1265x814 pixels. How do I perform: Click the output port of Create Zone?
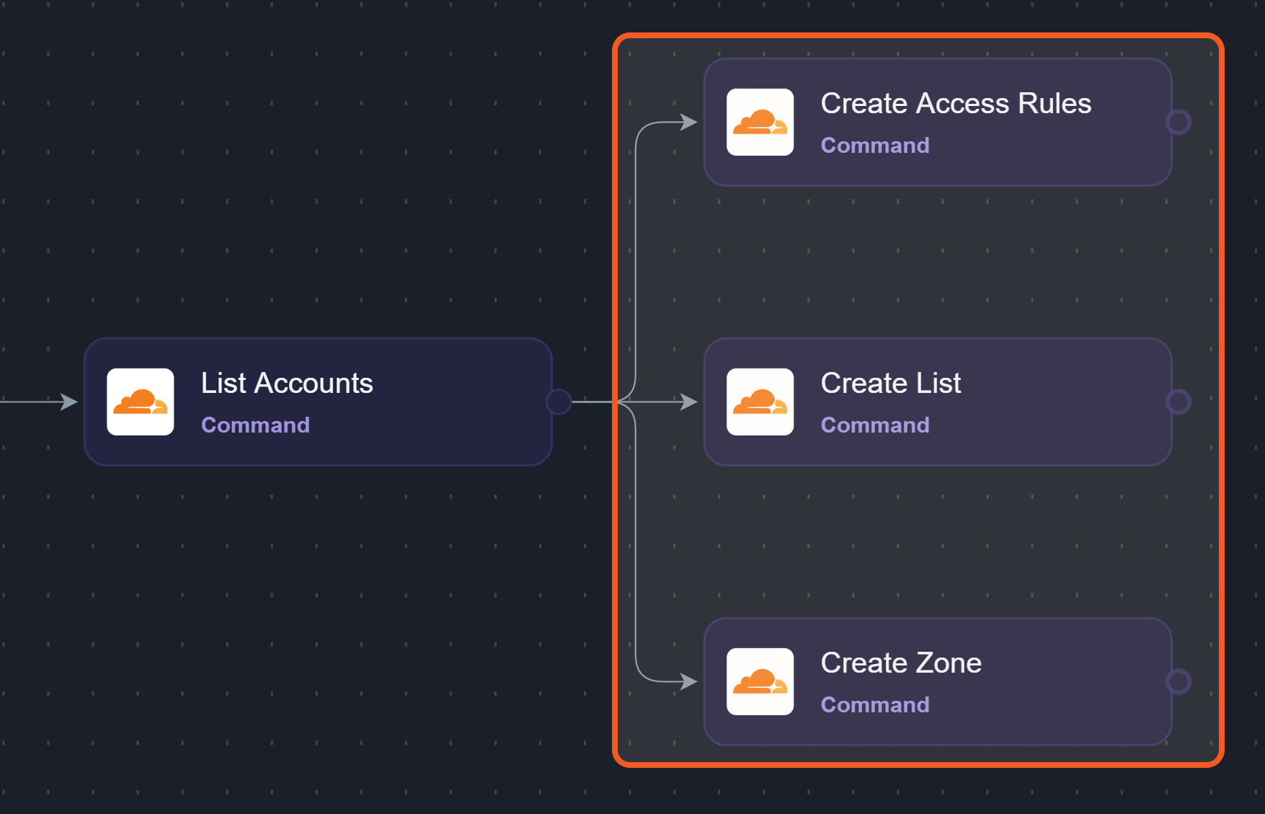1178,681
